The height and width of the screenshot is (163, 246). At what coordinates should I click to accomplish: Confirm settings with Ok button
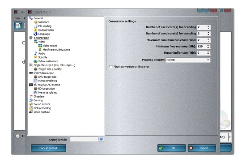pos(171,148)
